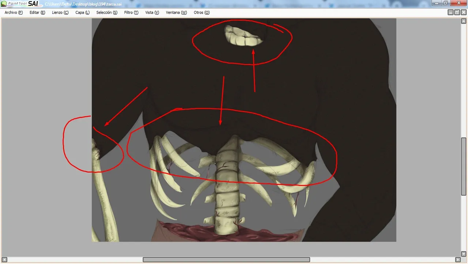This screenshot has width=468, height=264.
Task: Open the Filtro menu
Action: [131, 12]
